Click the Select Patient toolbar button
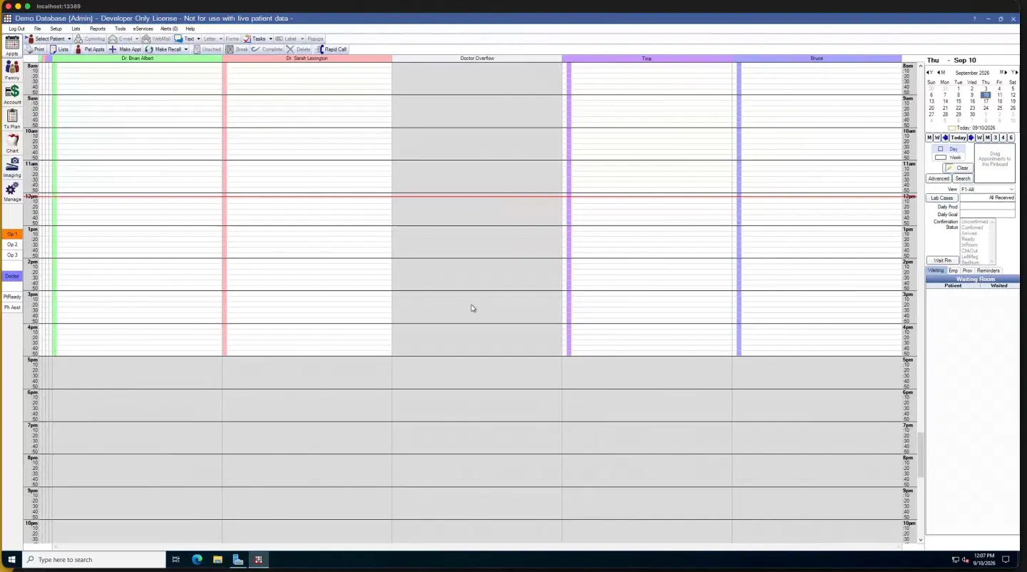Image resolution: width=1027 pixels, height=572 pixels. click(x=46, y=39)
